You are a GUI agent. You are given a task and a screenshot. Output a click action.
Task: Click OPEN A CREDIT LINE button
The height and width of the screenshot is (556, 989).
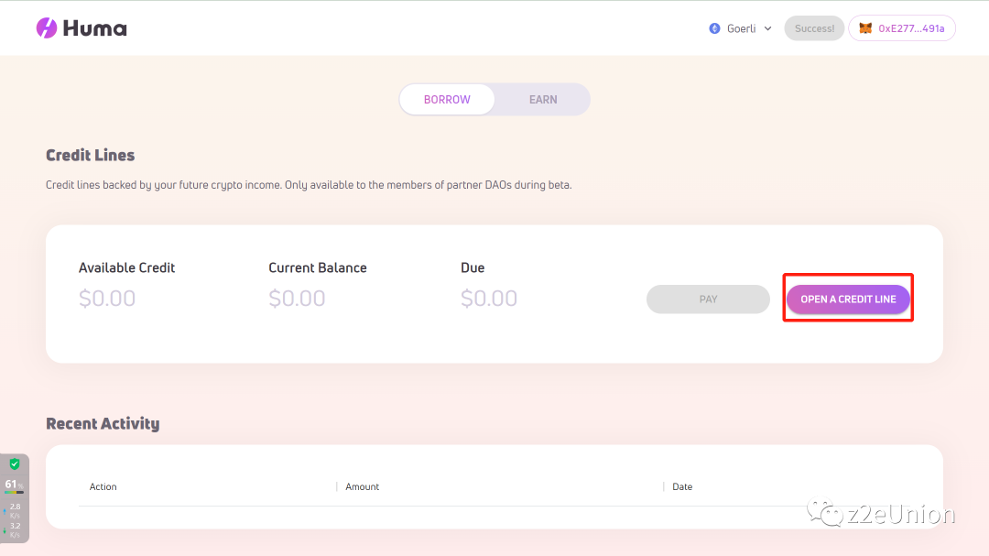tap(848, 300)
